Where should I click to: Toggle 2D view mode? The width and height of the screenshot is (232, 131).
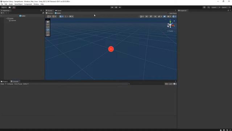[x=146, y=16]
